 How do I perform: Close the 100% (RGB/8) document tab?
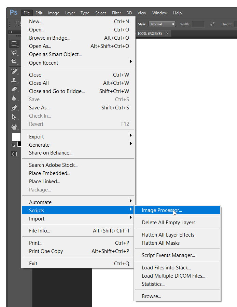[167, 34]
